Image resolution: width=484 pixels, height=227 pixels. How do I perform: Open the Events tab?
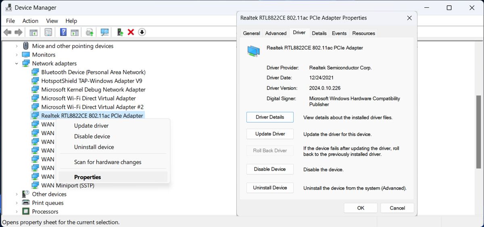[339, 33]
